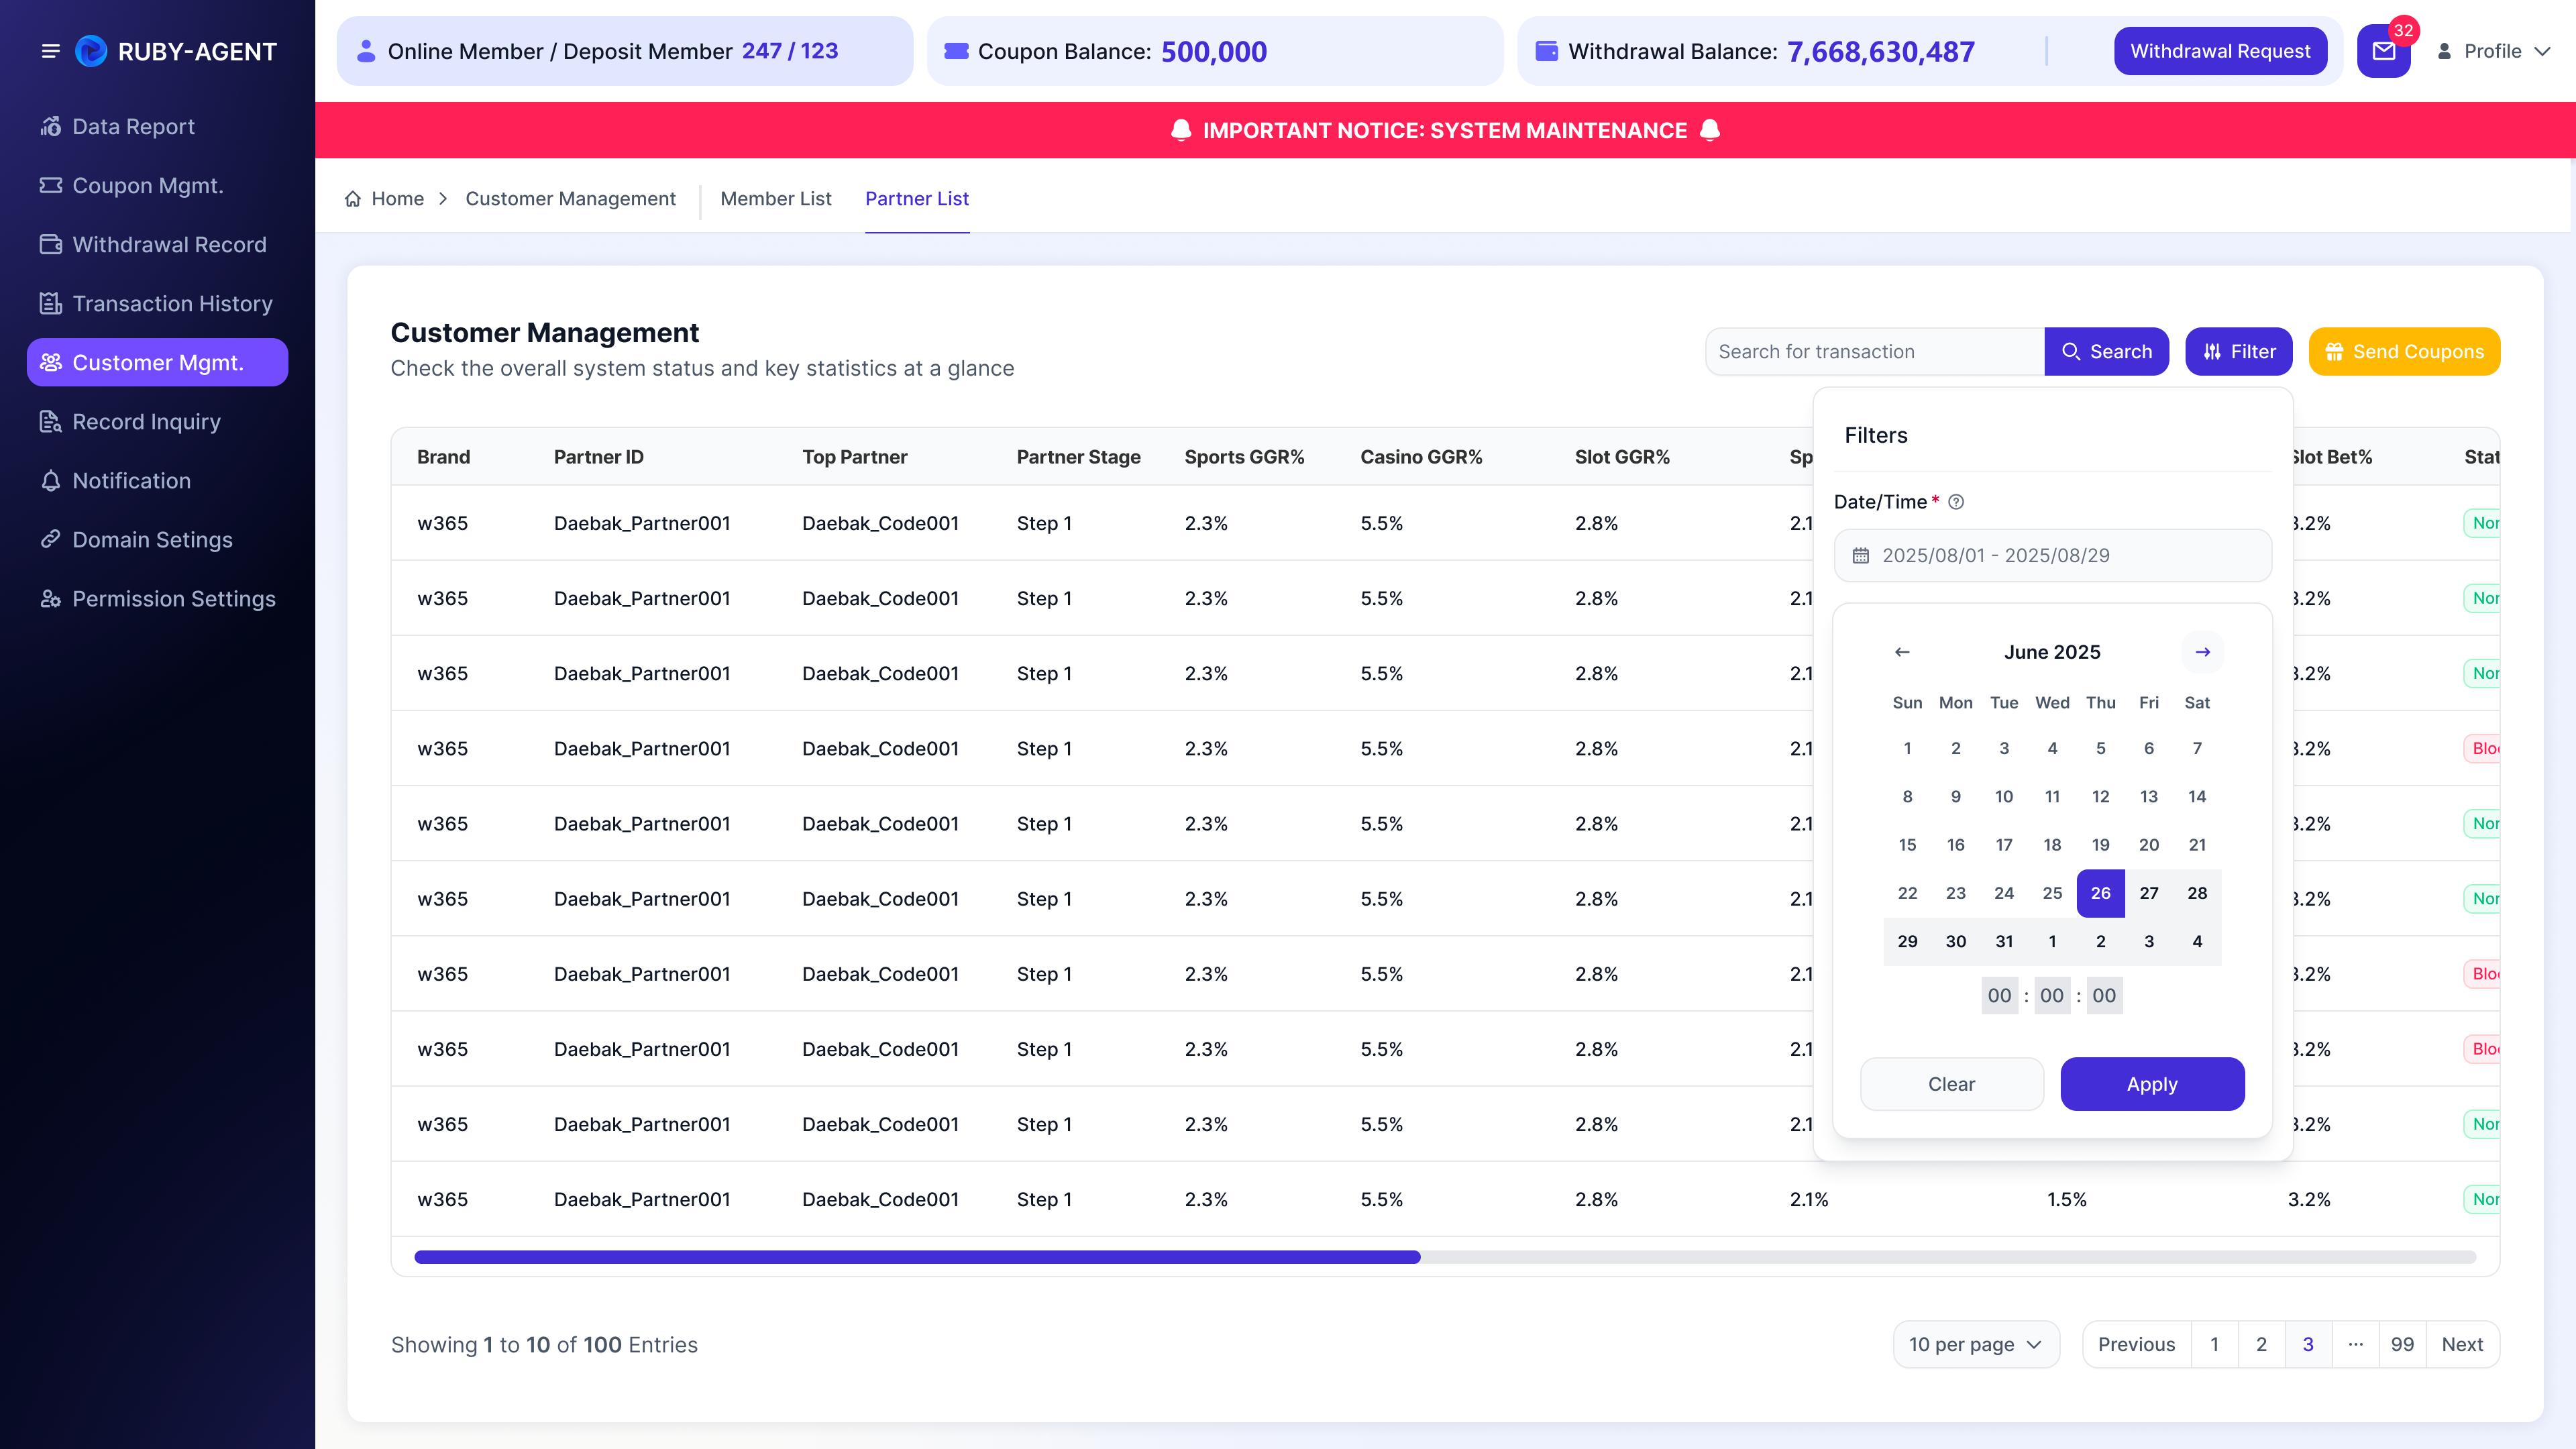Select June 20 in calendar
Image resolution: width=2576 pixels, height=1449 pixels.
2148,845
